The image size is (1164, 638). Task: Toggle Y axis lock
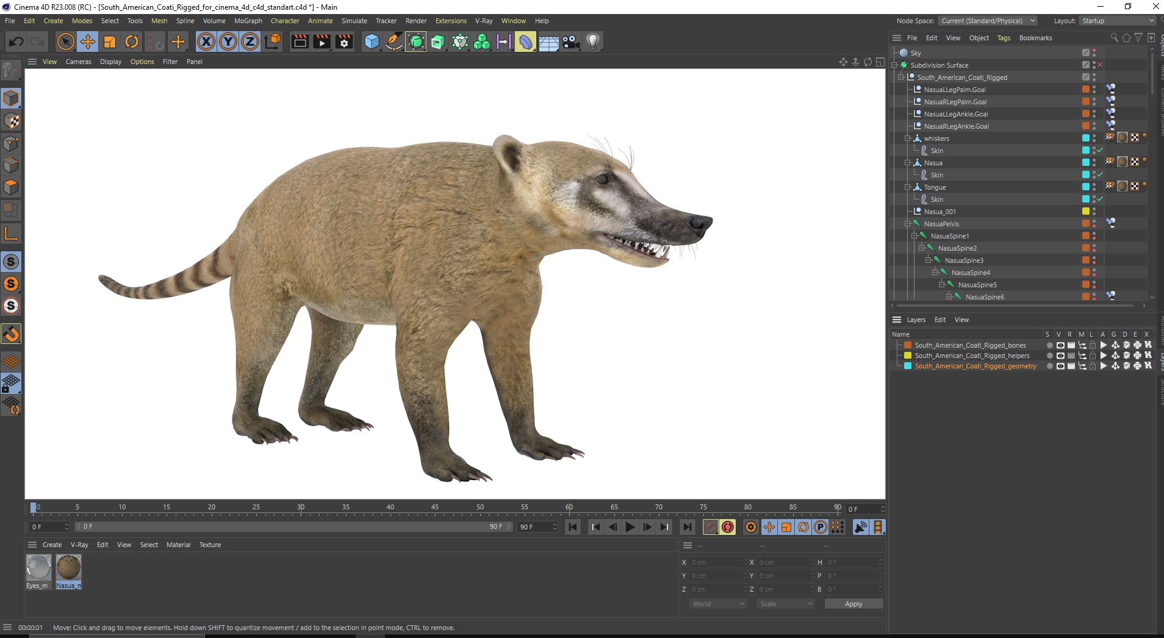coord(228,41)
